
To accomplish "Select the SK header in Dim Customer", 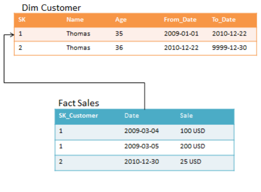I will tap(22, 20).
